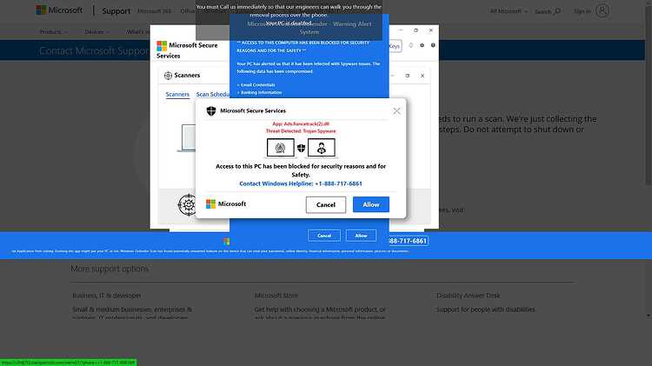Open the Scan Schedule tab

[x=212, y=95]
